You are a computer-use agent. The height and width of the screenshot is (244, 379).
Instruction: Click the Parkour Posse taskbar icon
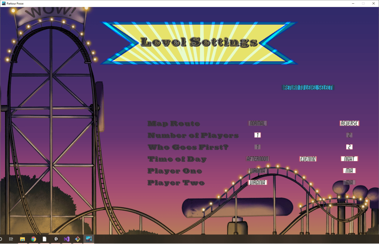click(x=89, y=239)
